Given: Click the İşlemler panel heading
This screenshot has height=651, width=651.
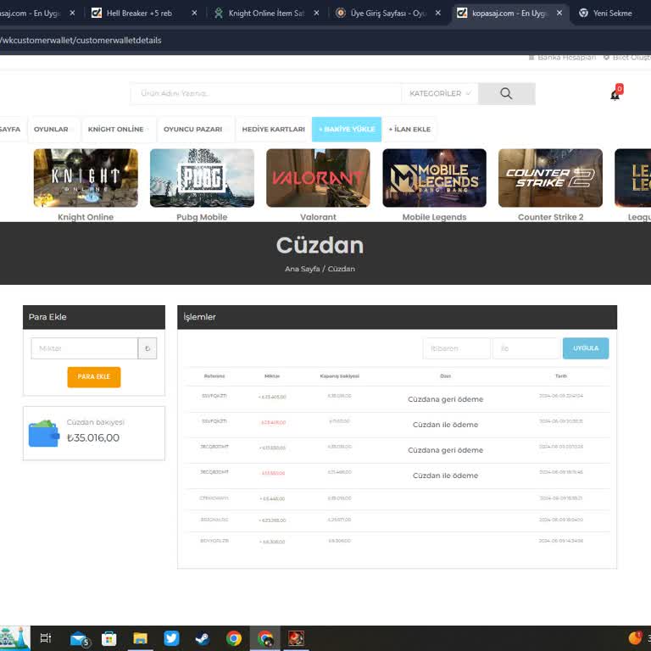Looking at the screenshot, I should 200,317.
